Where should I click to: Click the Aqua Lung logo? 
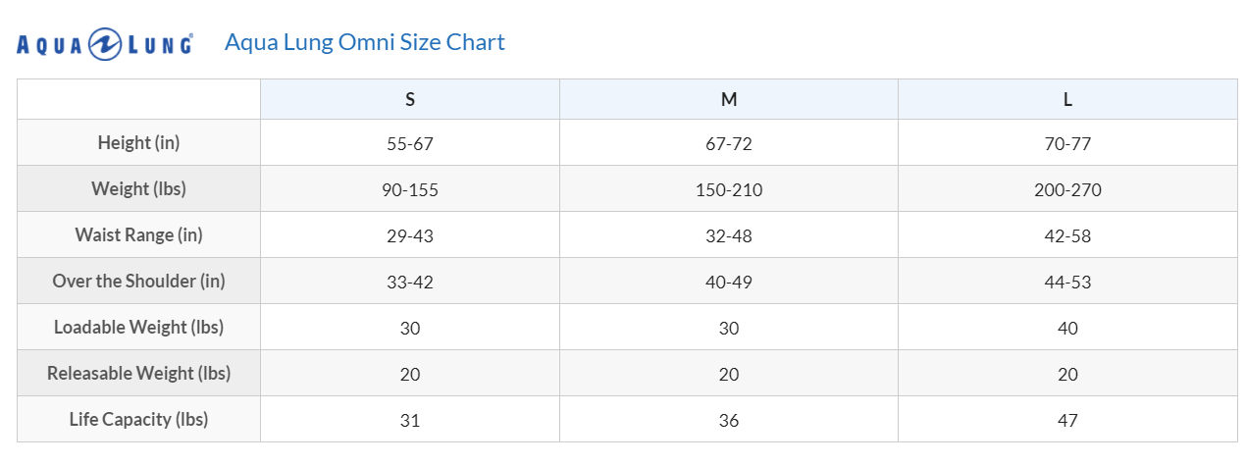pos(104,44)
